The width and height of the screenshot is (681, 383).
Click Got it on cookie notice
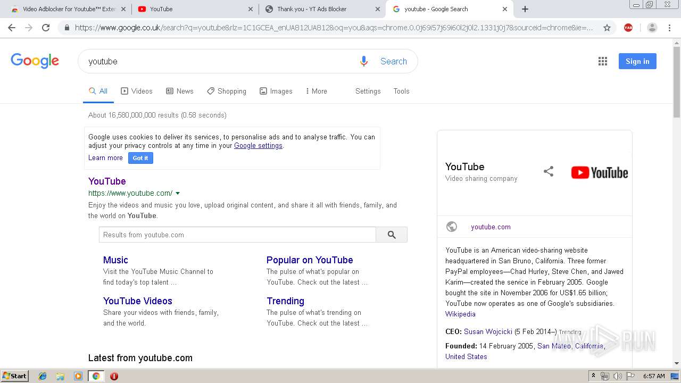140,158
